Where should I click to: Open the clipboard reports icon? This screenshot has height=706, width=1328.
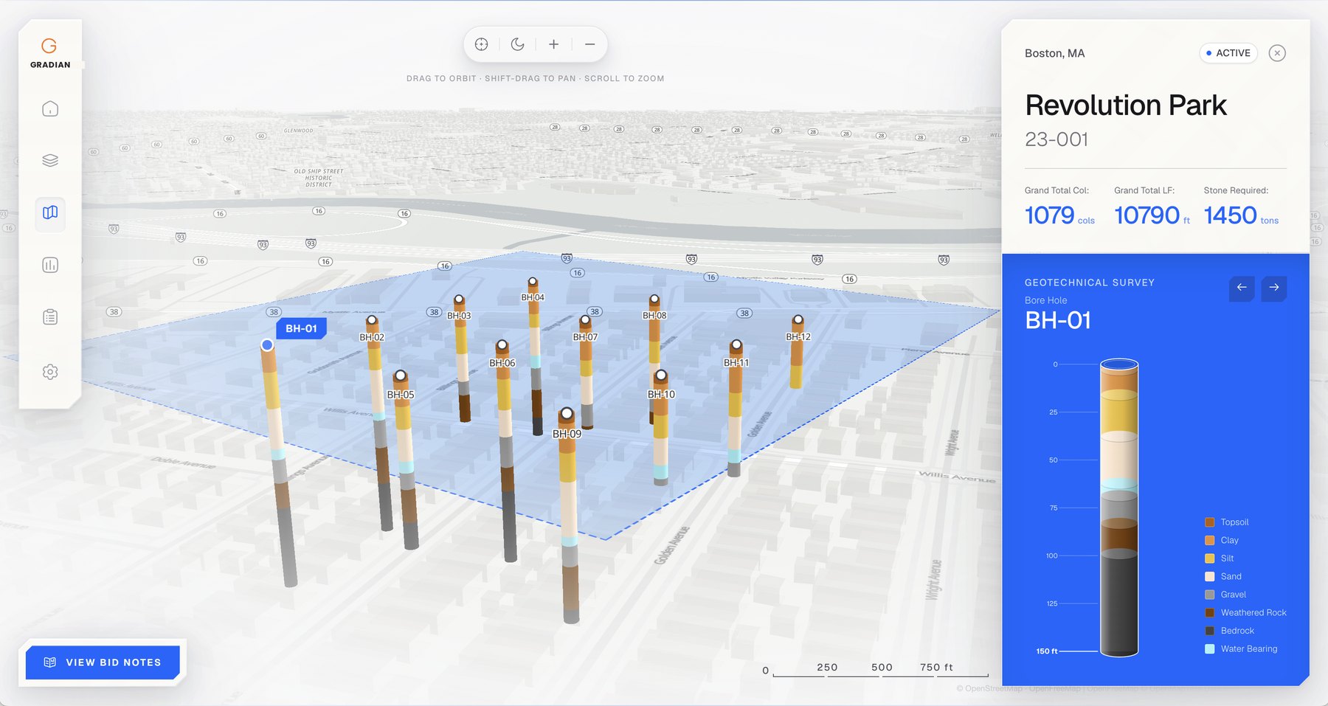point(50,317)
